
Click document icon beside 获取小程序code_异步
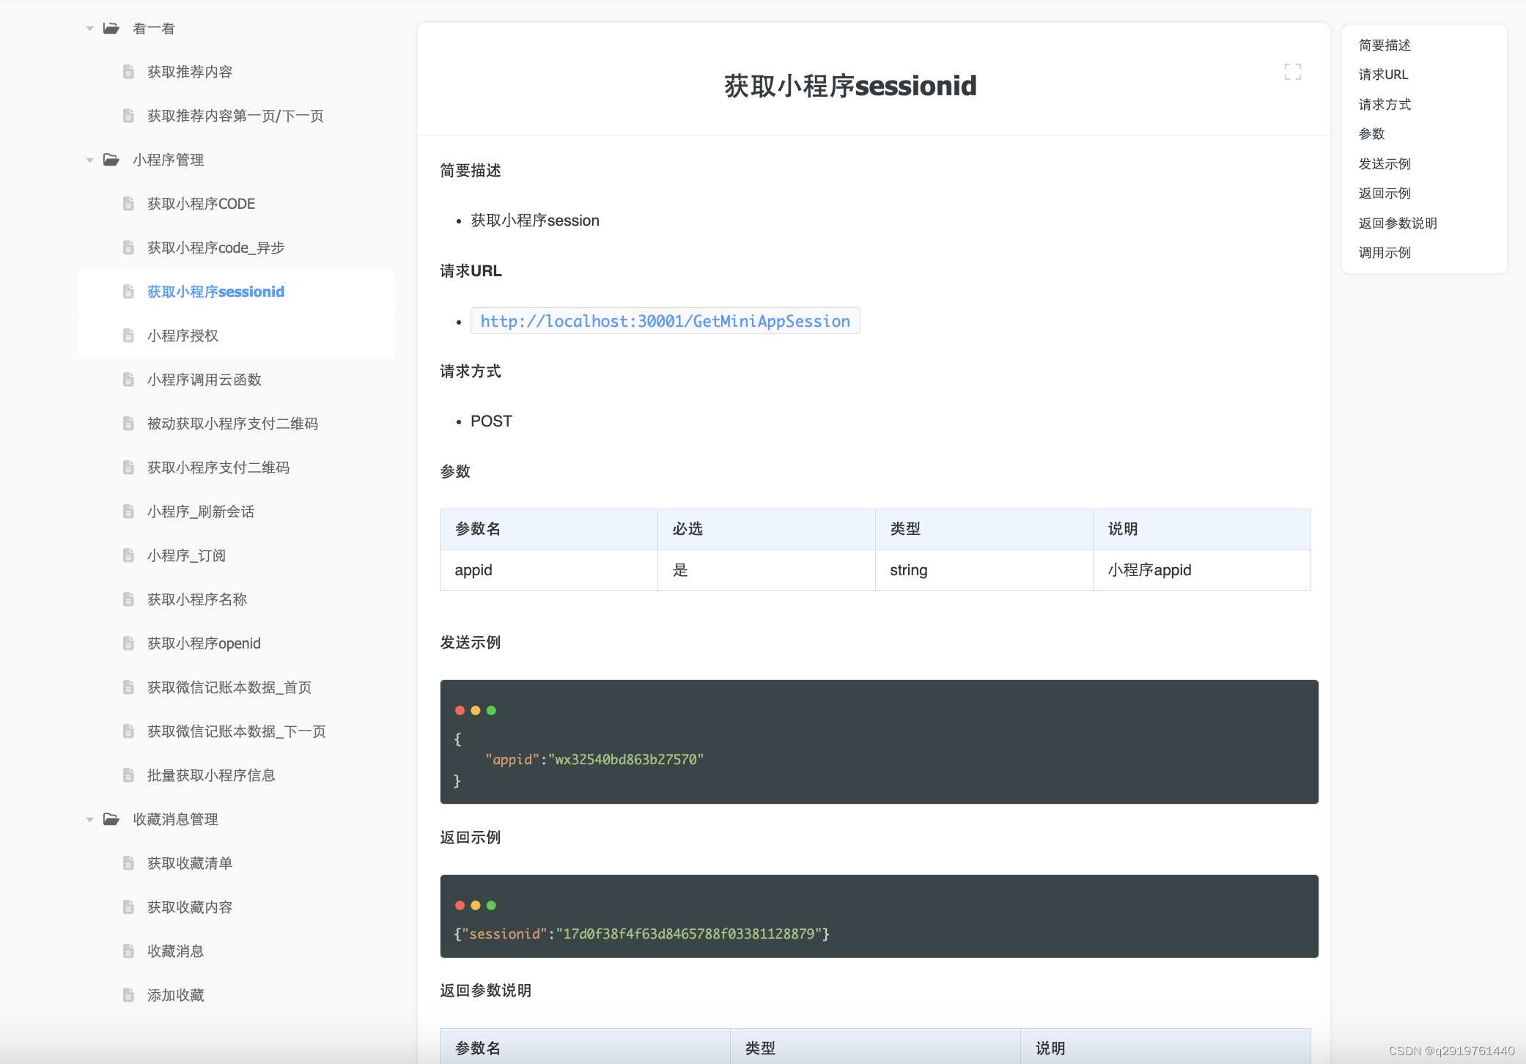pyautogui.click(x=128, y=248)
